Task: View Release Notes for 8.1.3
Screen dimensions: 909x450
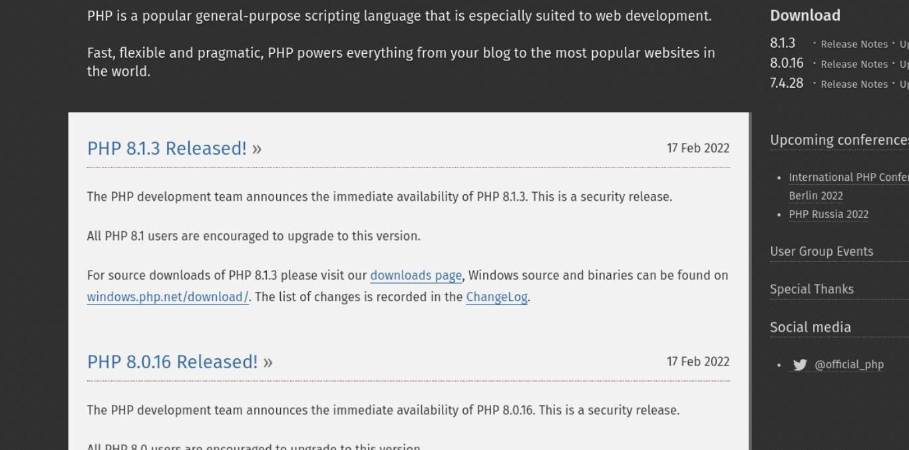Action: [x=854, y=44]
